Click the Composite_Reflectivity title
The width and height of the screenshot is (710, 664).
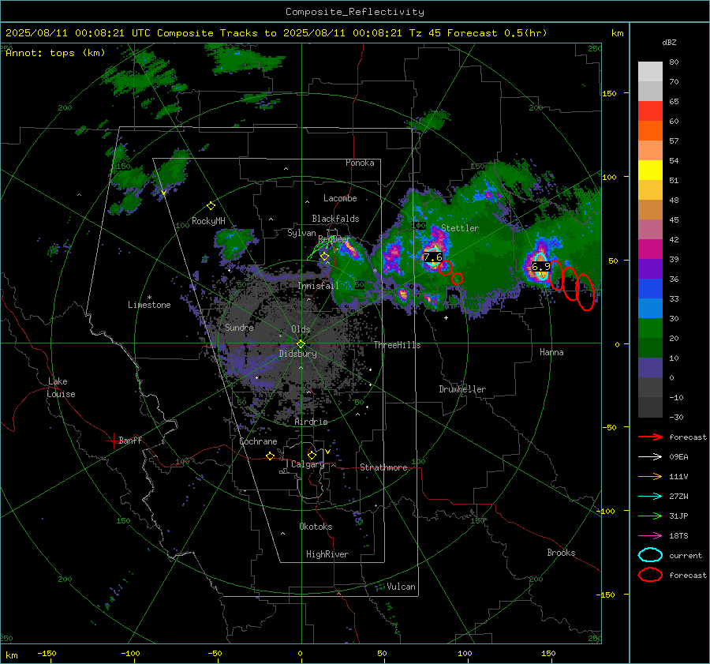tap(354, 12)
